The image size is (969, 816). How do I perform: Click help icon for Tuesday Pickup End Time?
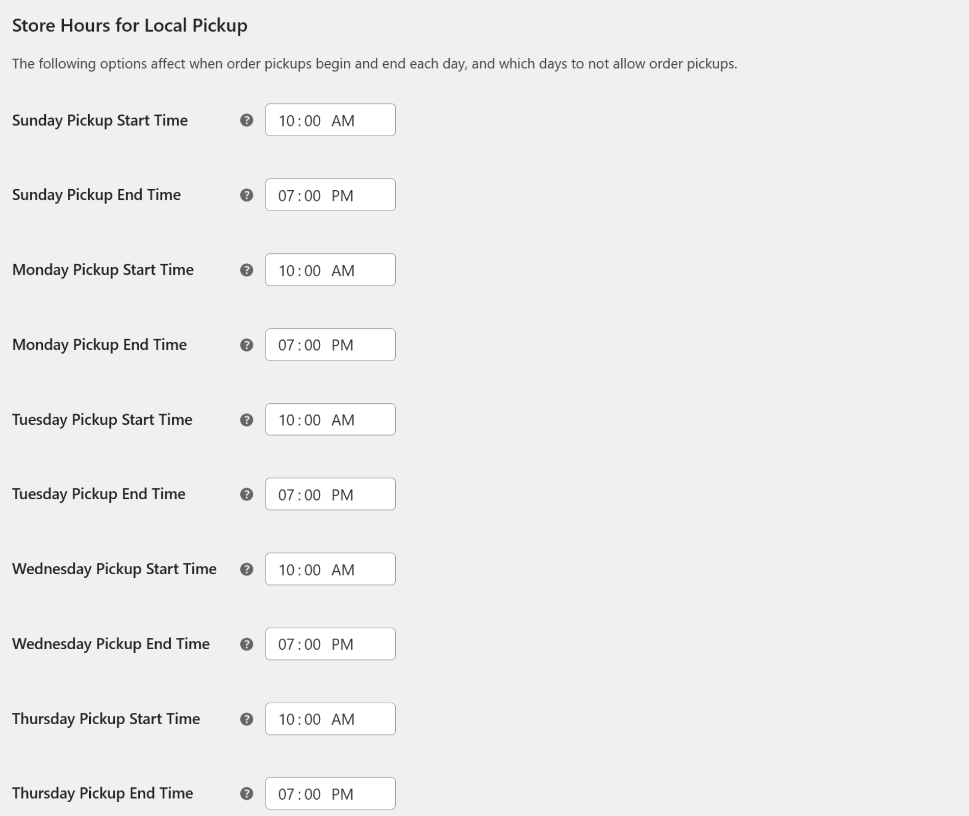pos(246,495)
